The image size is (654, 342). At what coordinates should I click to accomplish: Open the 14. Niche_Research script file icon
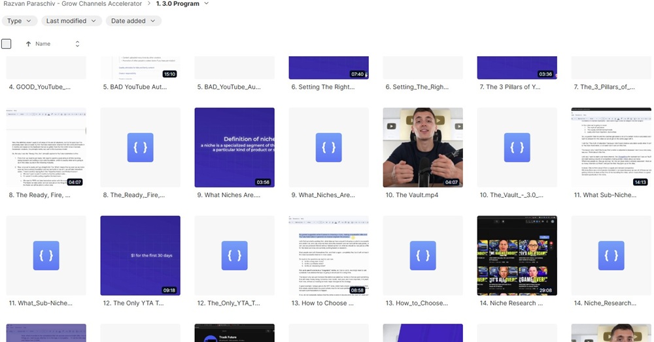tap(611, 255)
